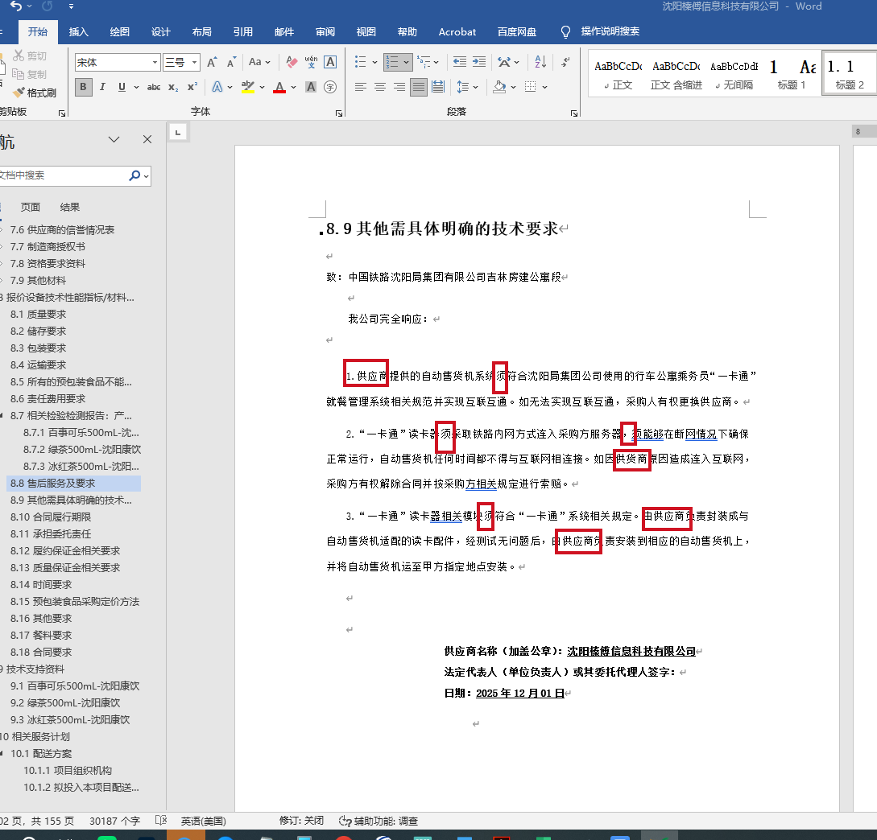This screenshot has height=840, width=877.
Task: Click the search magnifier in navigation pane
Action: 134,175
